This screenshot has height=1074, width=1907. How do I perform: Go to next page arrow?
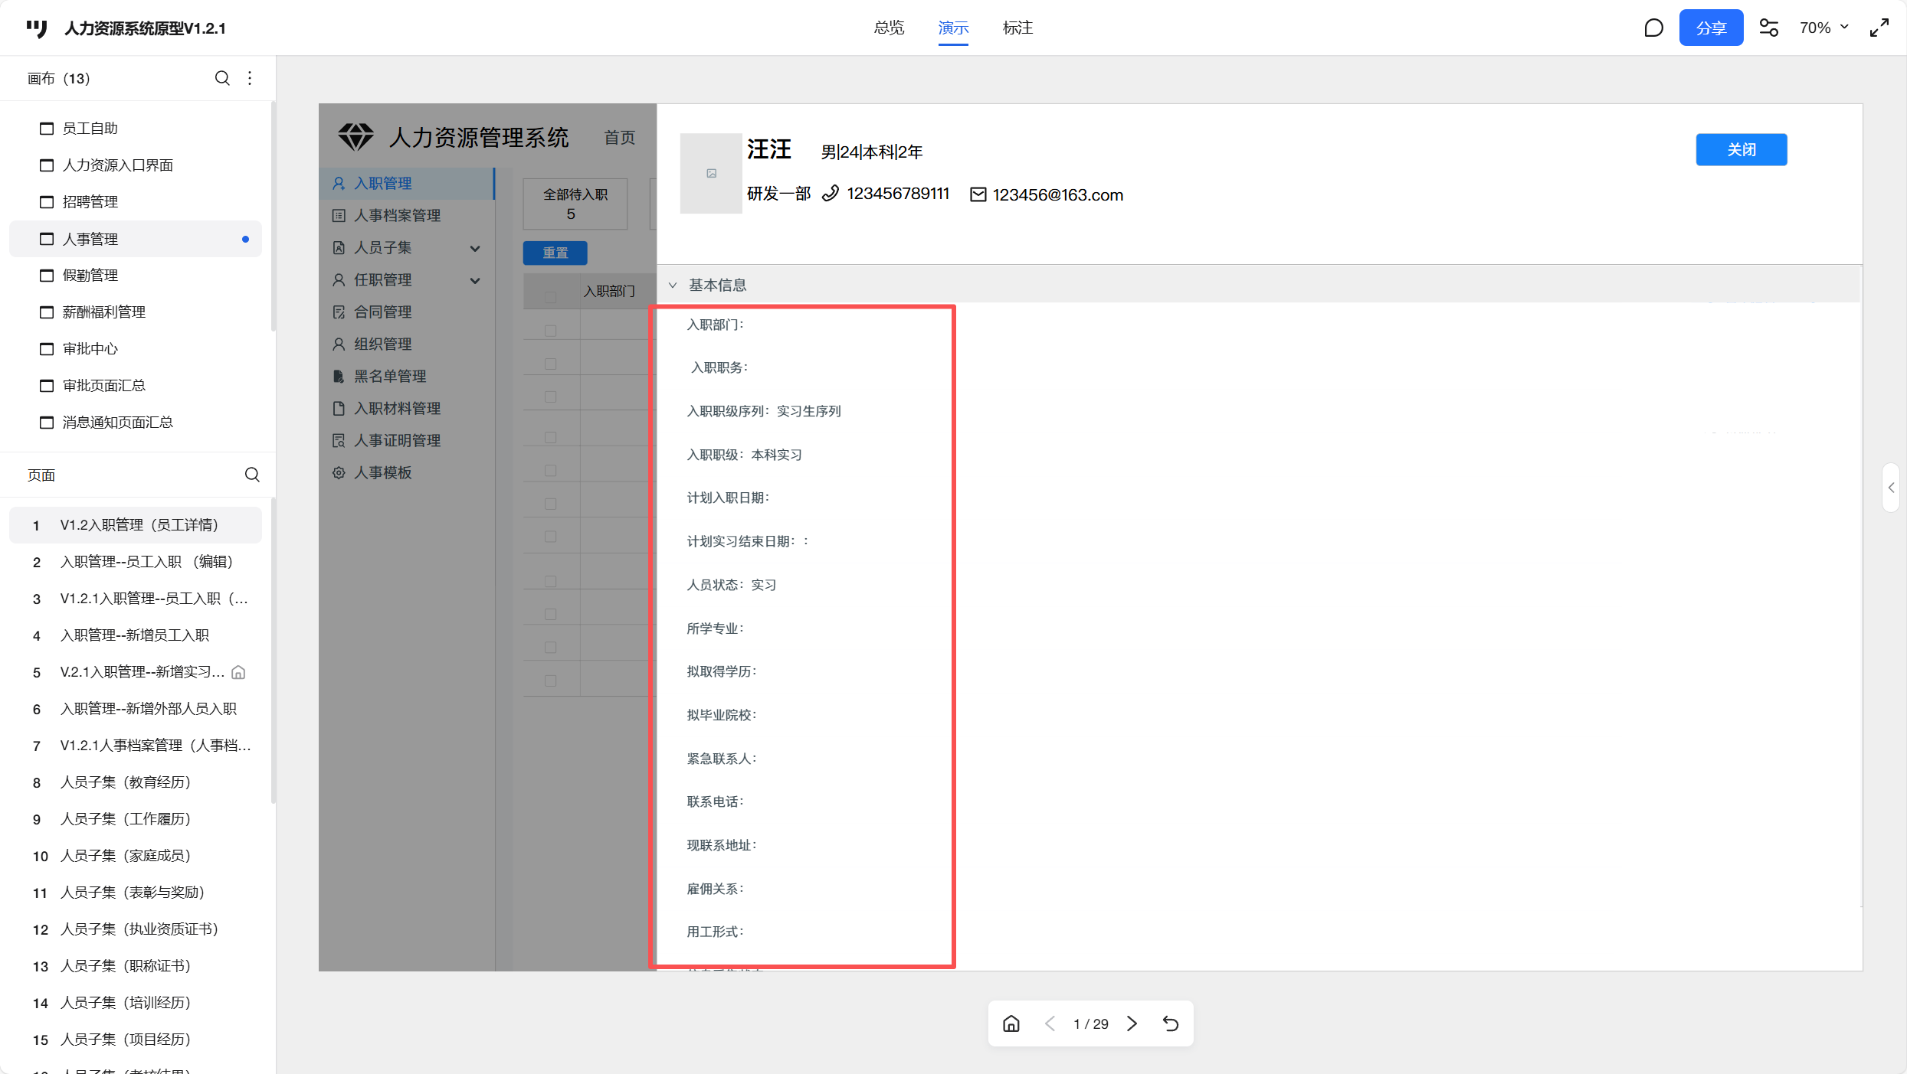pos(1132,1023)
